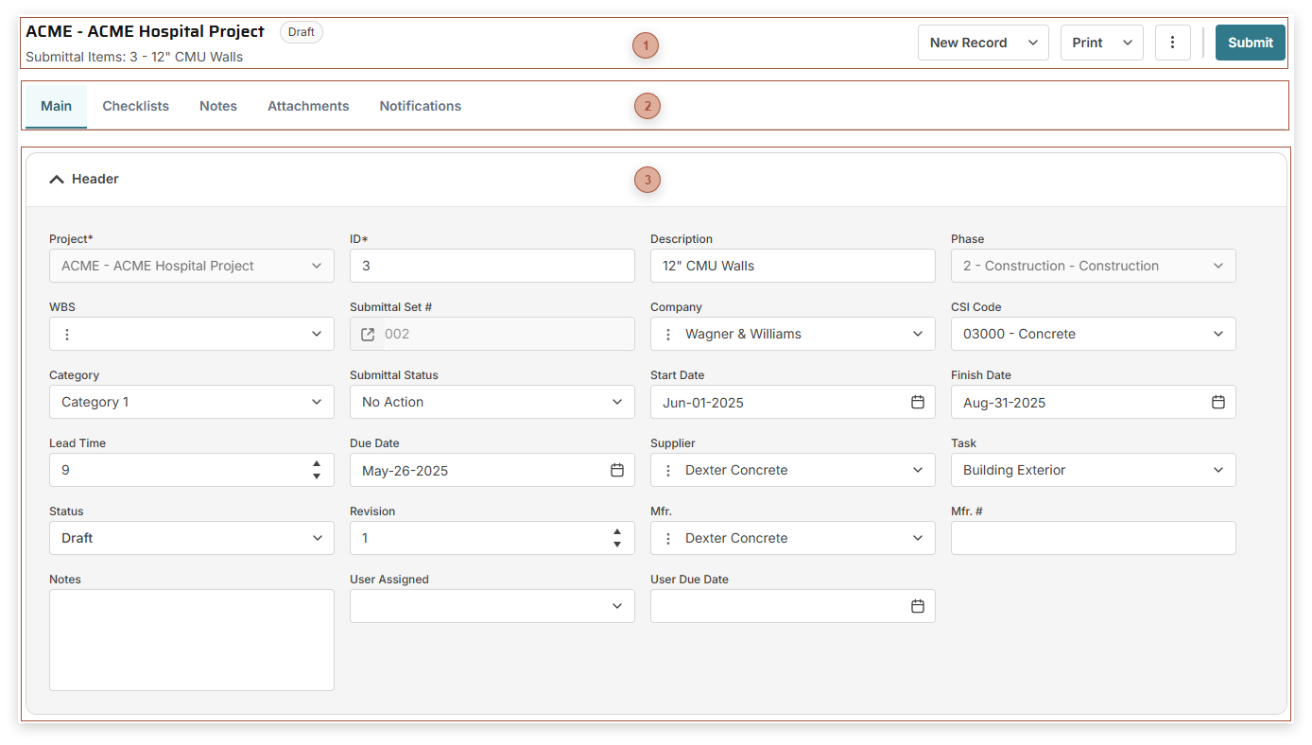Click the Submit button
This screenshot has height=745, width=1312.
tap(1250, 43)
